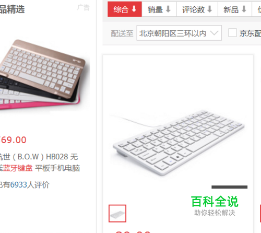Click the down arrow beside 综合

click(x=134, y=9)
